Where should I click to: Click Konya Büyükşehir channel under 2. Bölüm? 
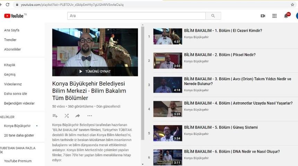196,61
